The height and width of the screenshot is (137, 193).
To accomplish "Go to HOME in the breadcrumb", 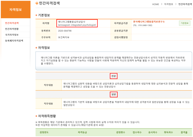I will point(156,4).
